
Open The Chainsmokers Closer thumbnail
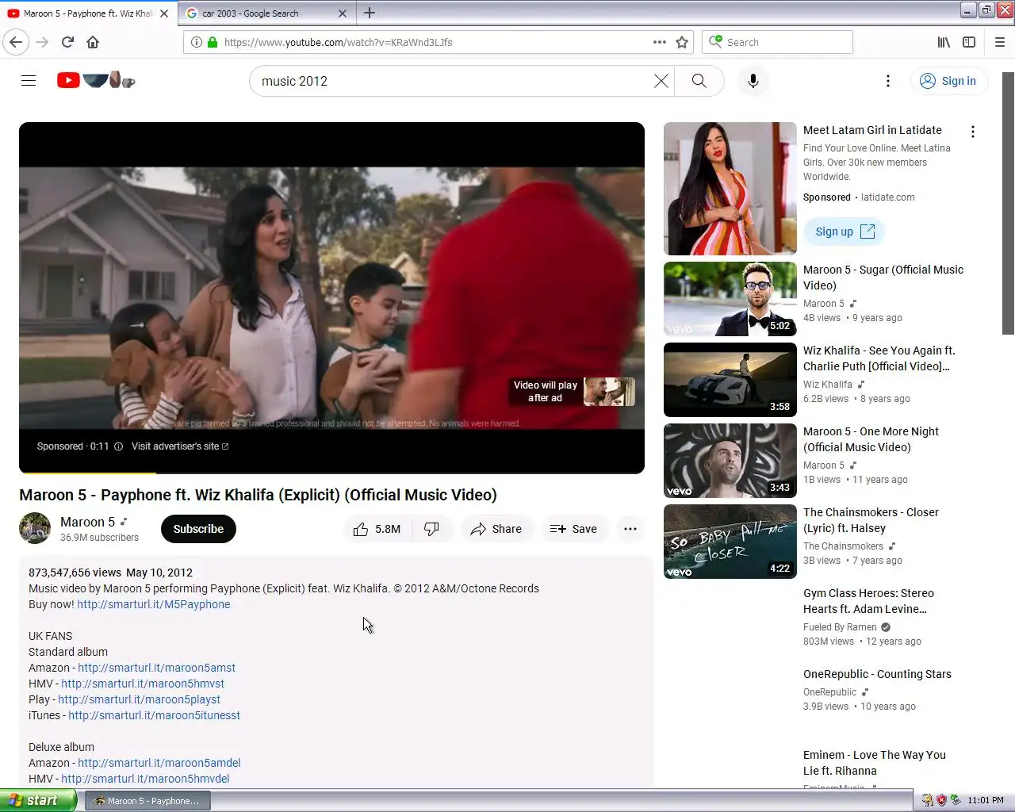click(730, 542)
